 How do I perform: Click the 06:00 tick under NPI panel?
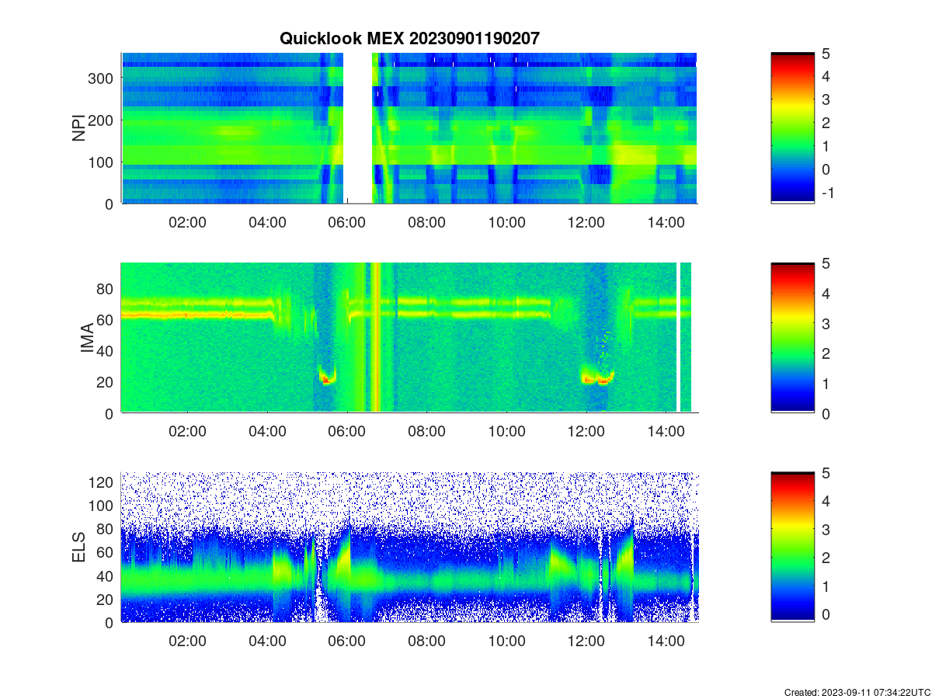click(347, 222)
